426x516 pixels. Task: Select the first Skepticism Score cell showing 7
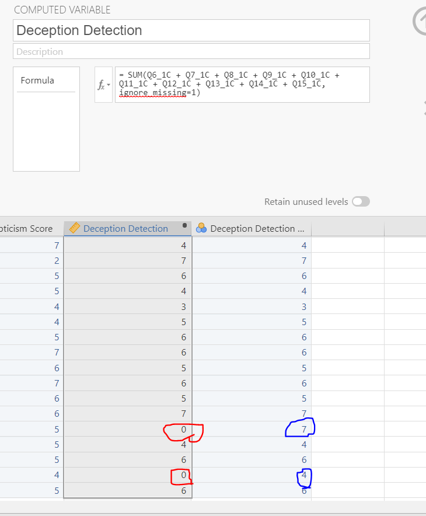pos(32,245)
